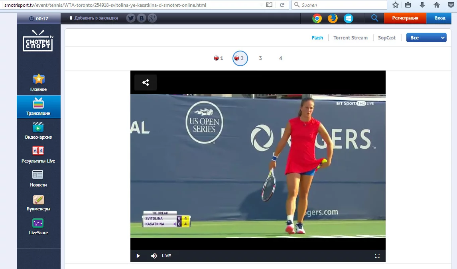Switch to stream channel 2
Viewport: 457px width, 269px height.
pyautogui.click(x=240, y=58)
